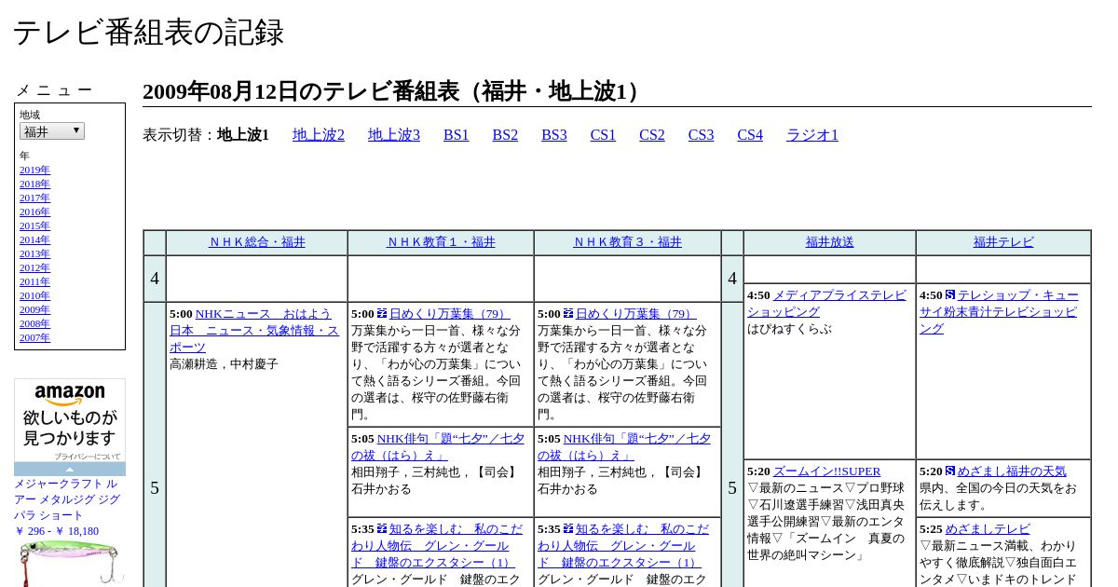This screenshot has width=1118, height=587.
Task: Click the テレビ番組表の記録 site title
Action: point(148,33)
